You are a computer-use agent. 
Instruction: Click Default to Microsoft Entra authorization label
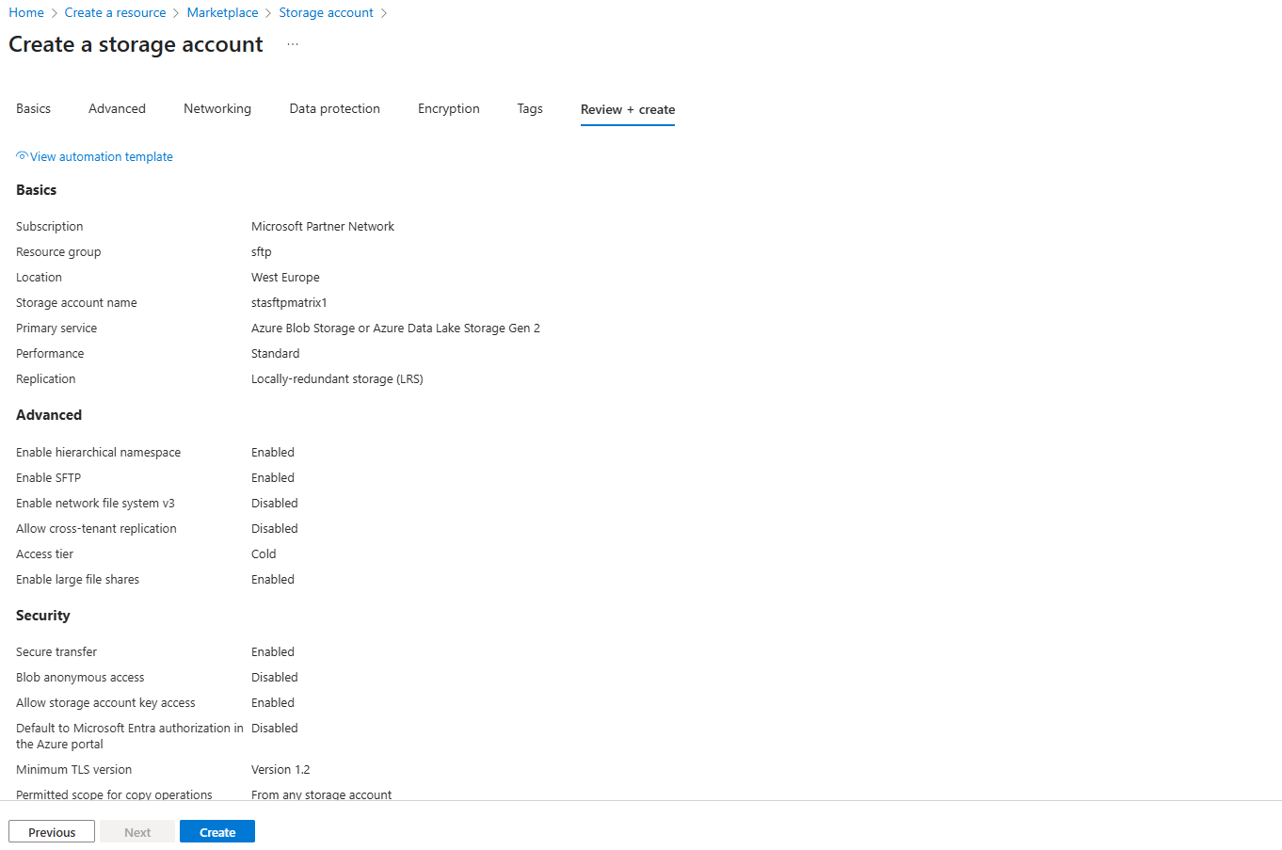pos(130,736)
